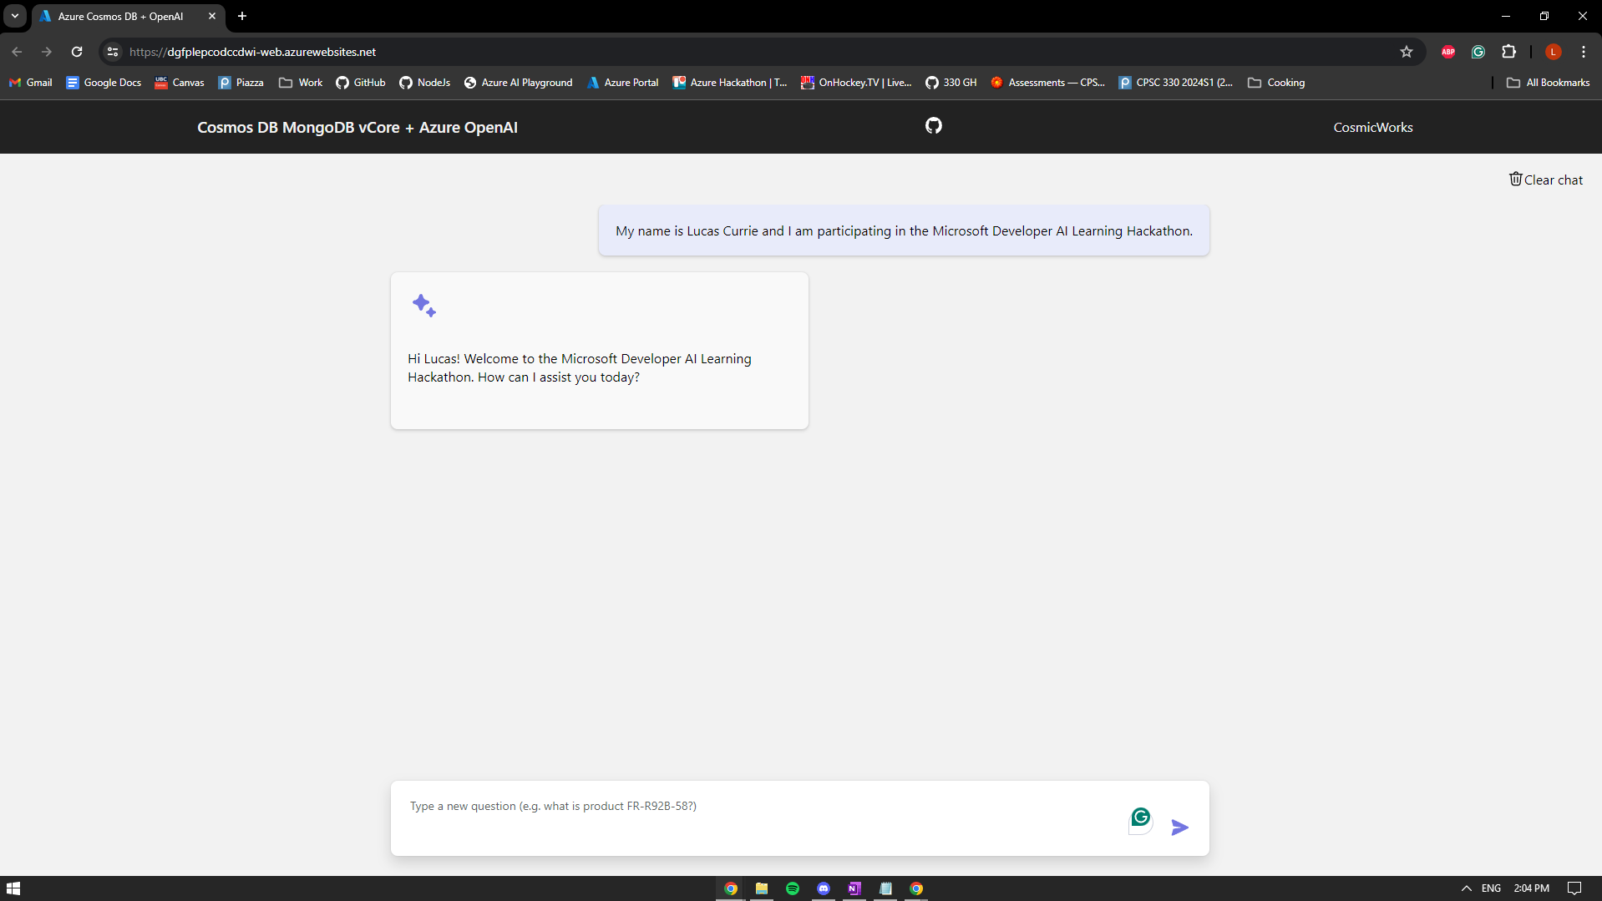Open the Chrome profile avatar
This screenshot has width=1602, height=901.
tap(1554, 52)
